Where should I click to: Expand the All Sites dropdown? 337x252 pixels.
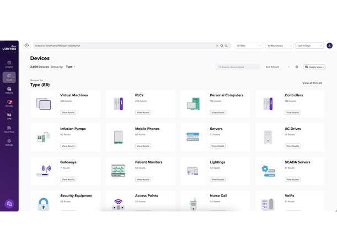pos(249,46)
